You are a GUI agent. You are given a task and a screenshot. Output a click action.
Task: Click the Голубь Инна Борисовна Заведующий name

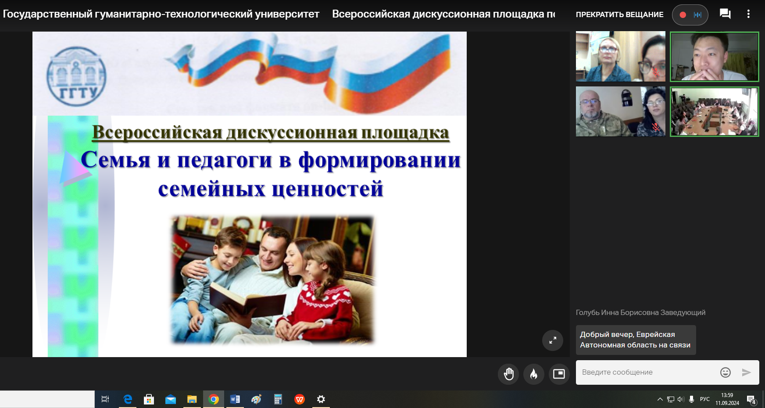640,312
